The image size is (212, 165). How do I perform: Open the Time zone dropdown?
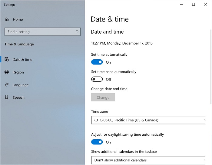tap(148, 120)
